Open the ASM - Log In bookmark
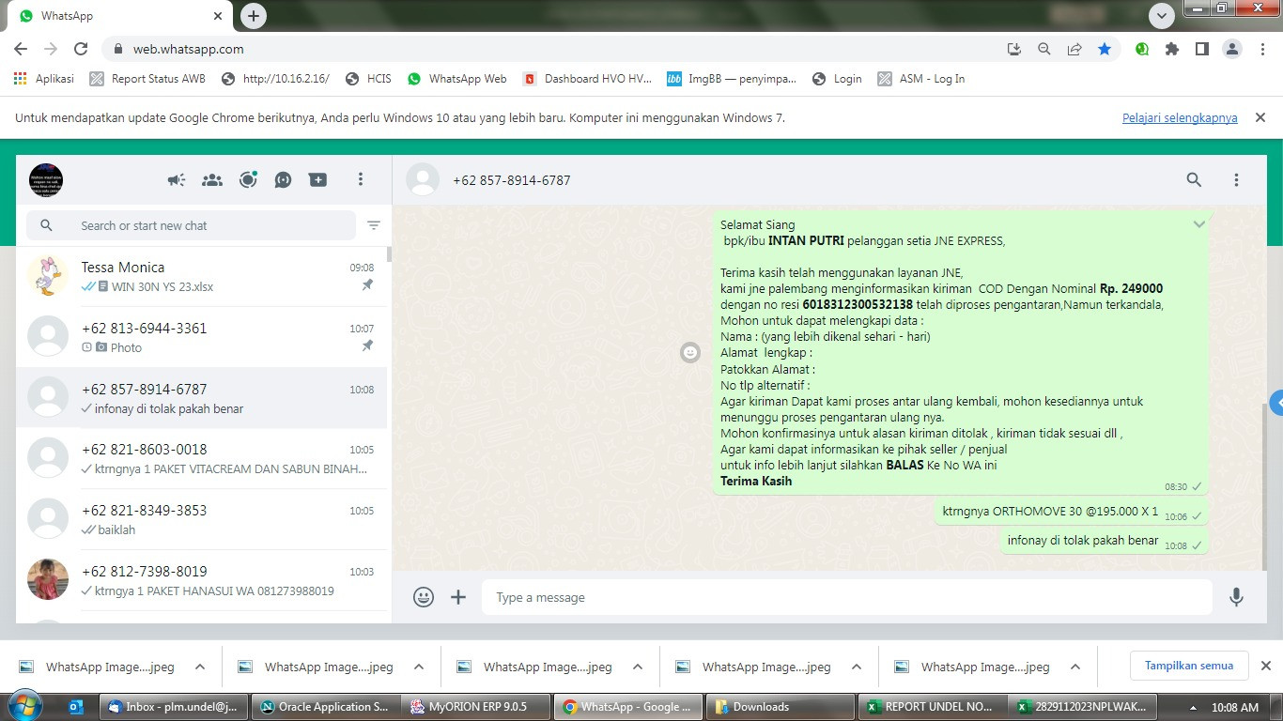Screen dimensions: 1283x721 tap(921, 79)
